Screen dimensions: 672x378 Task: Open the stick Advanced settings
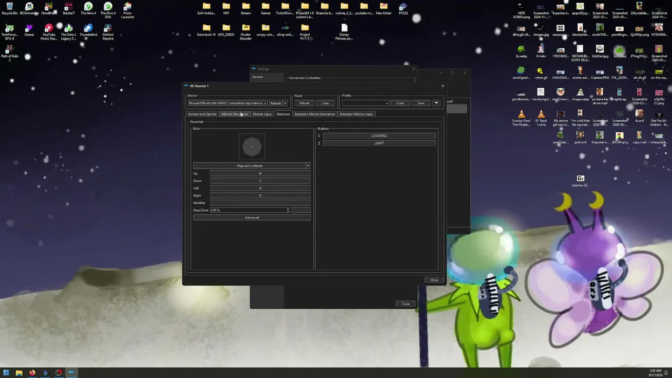pos(252,217)
